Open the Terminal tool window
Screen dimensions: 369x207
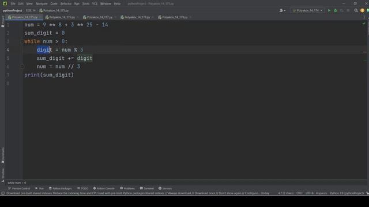tap(147, 188)
